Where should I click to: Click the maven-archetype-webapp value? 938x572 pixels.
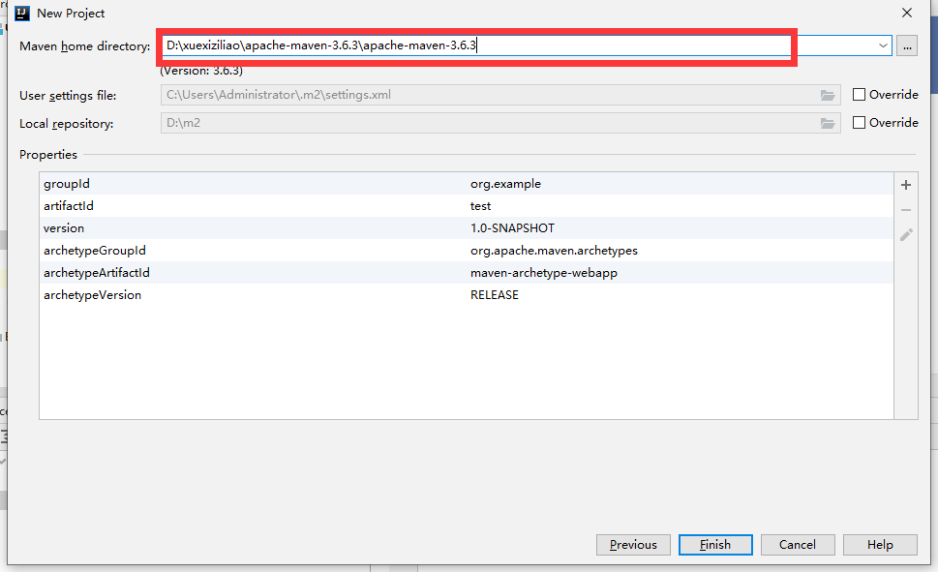click(x=544, y=273)
